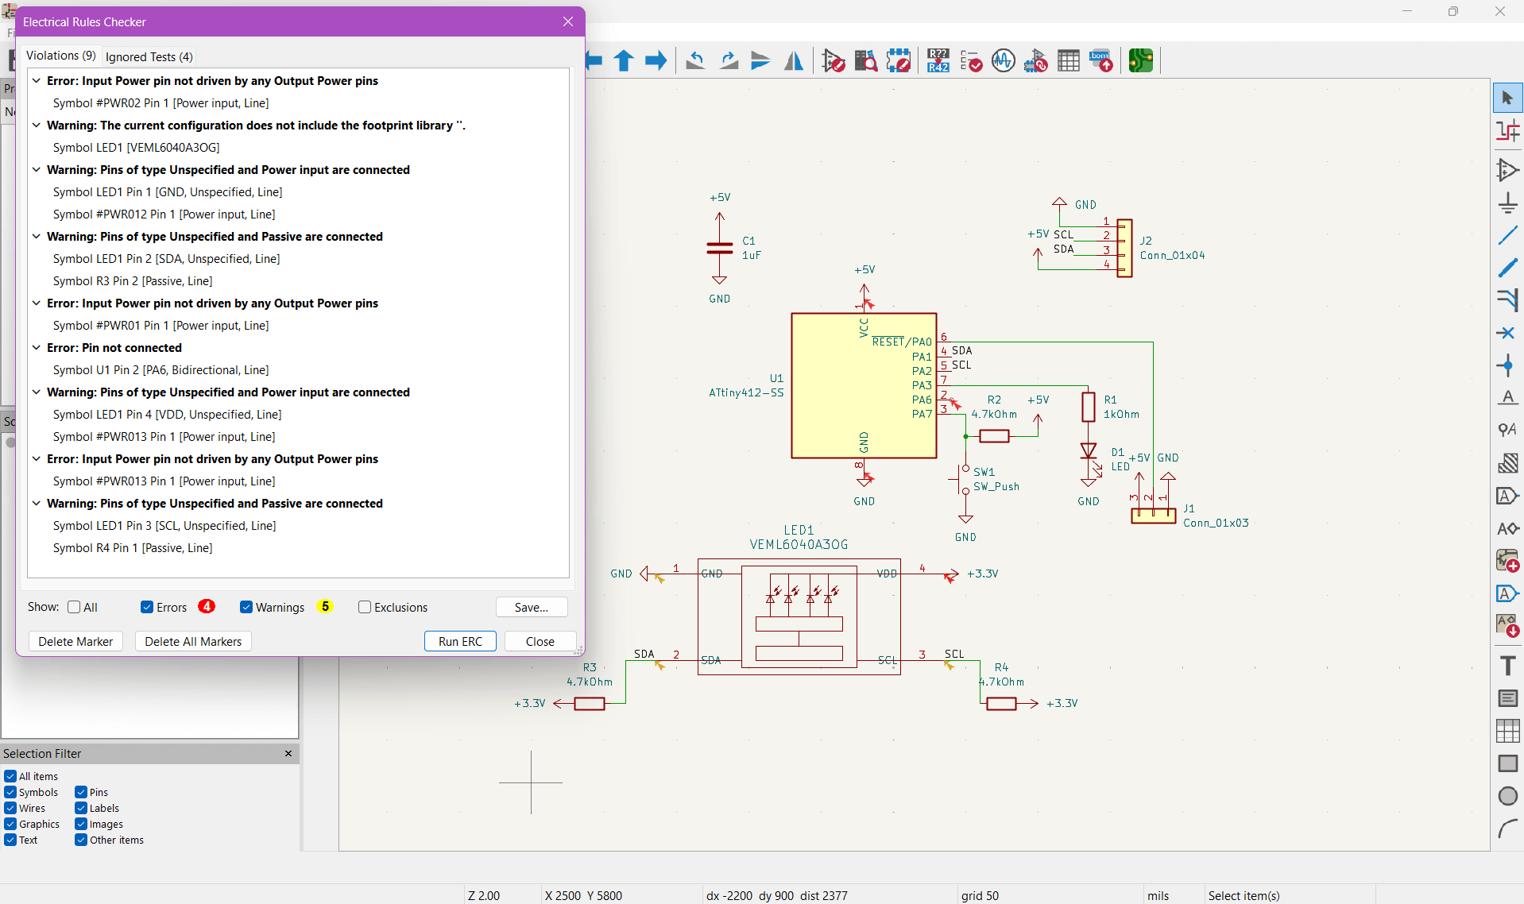Click the Annotate schematic R?? icon
1524x904 pixels.
(x=938, y=60)
